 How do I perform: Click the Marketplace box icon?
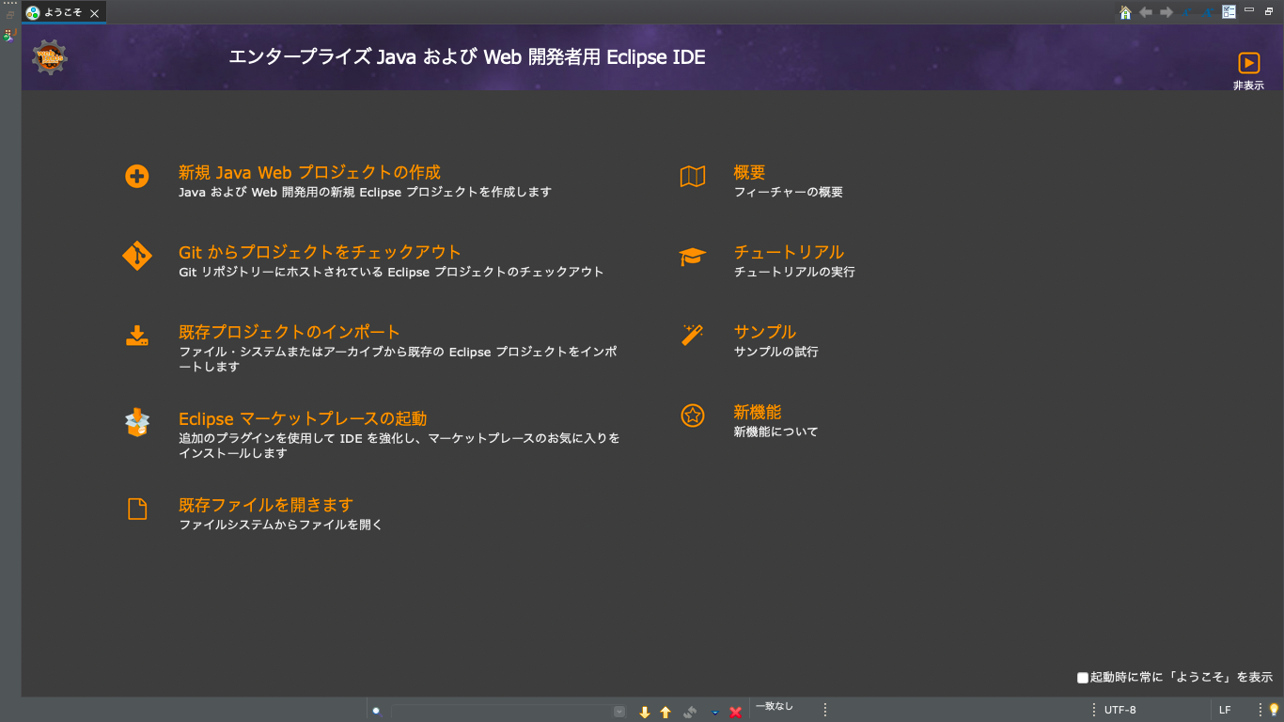[137, 422]
